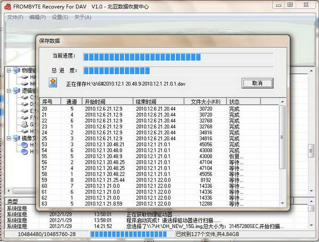Click sector counter 10484480/10485760-28
This screenshot has width=319, height=242.
tap(47, 234)
